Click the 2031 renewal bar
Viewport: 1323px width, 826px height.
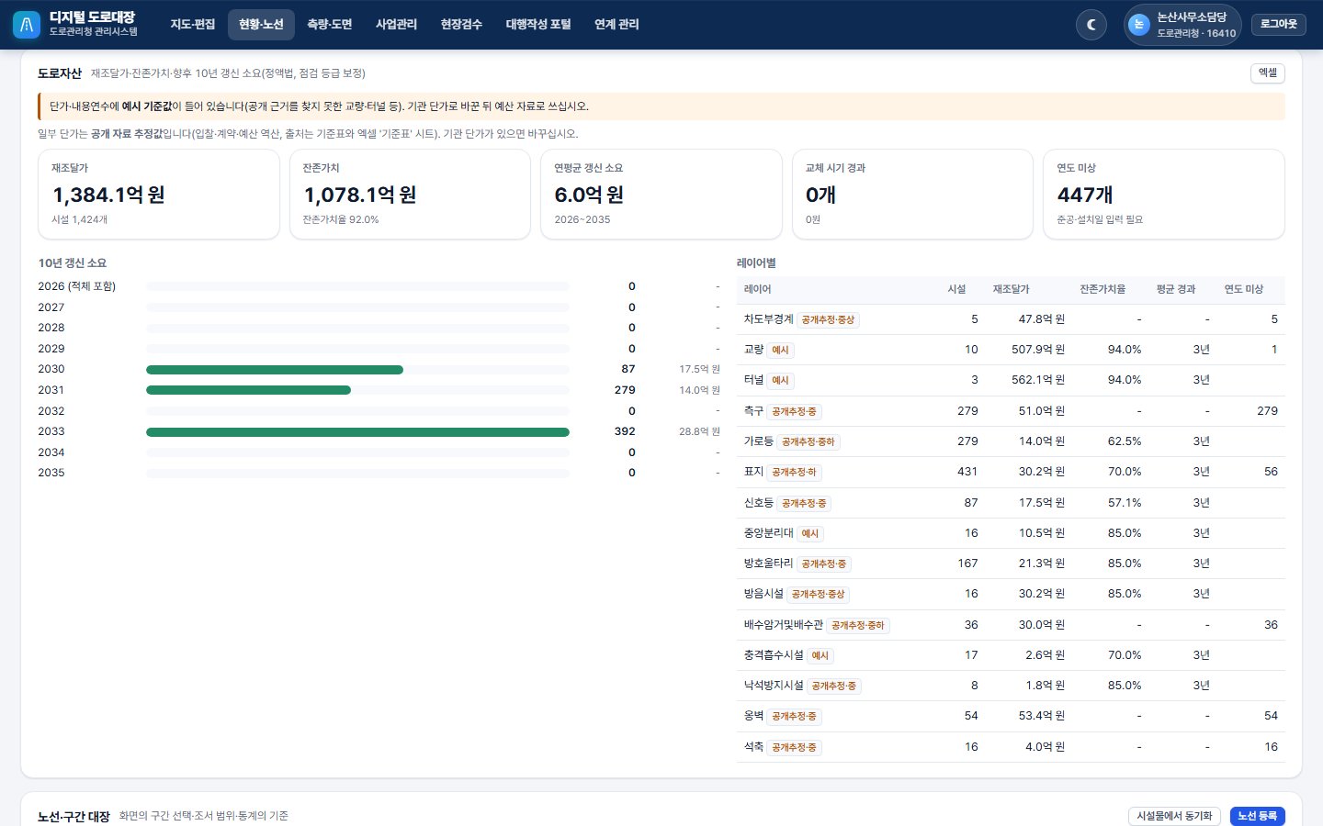358,391
